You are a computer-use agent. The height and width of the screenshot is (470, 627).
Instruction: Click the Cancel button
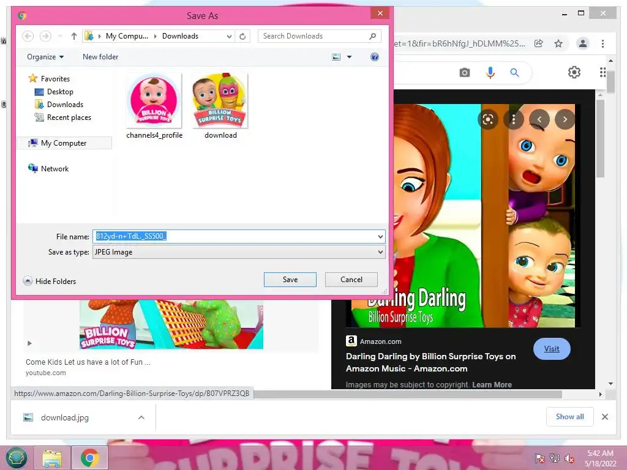[351, 280]
